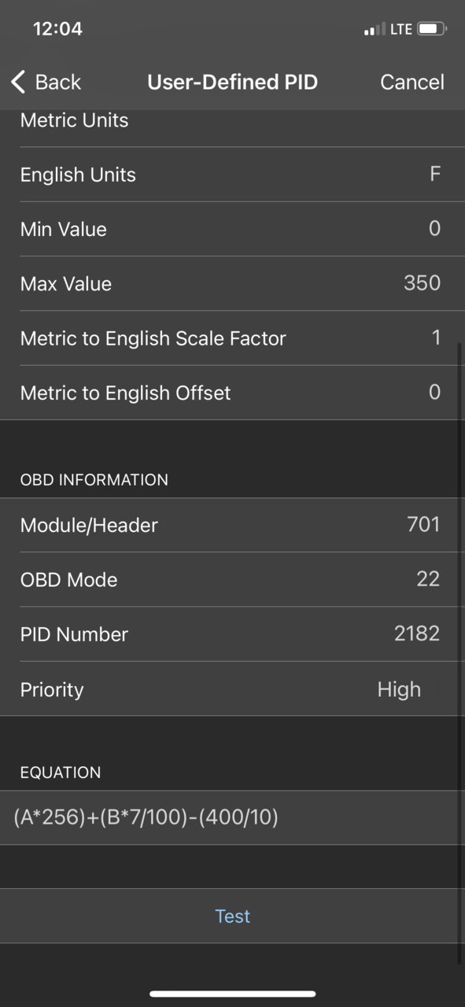465x1007 pixels.
Task: Tap the 12:04 clock in status bar
Action: (x=57, y=29)
